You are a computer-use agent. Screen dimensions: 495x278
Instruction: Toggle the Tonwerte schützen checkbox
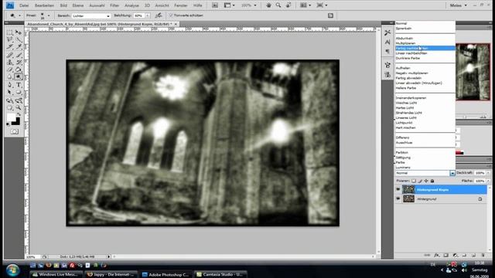(x=171, y=15)
